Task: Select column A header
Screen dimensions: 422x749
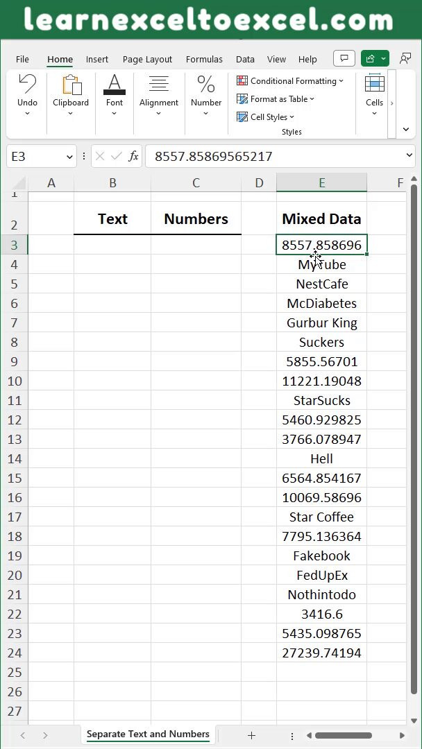Action: coord(51,182)
